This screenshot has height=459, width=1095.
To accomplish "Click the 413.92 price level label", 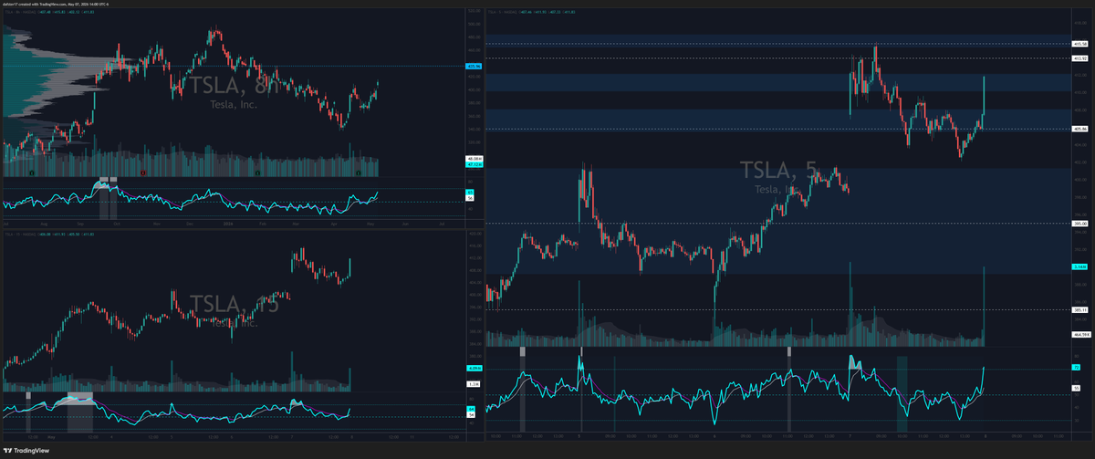I will (x=1078, y=58).
